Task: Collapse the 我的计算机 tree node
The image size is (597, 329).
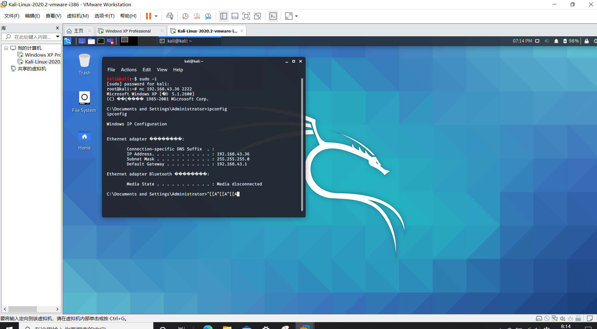Action: (6, 48)
